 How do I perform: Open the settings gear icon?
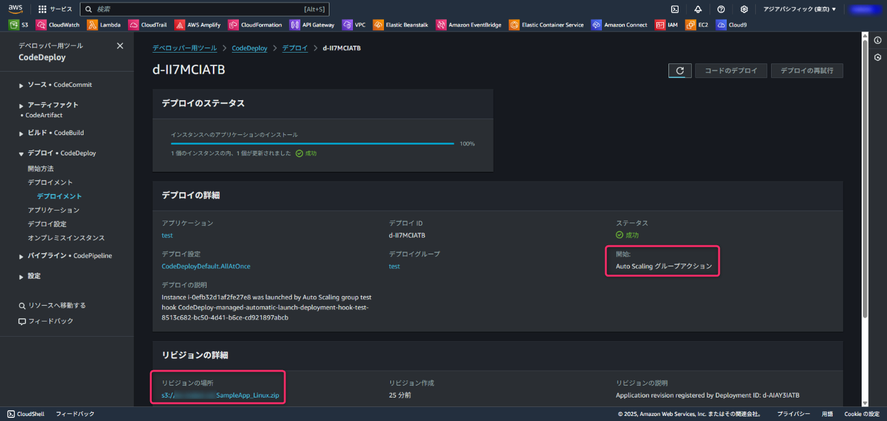744,10
